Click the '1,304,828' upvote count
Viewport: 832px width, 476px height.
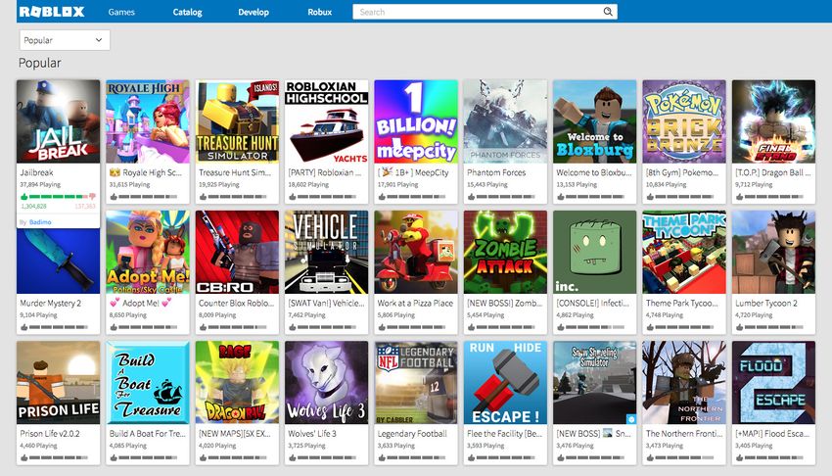(x=33, y=206)
